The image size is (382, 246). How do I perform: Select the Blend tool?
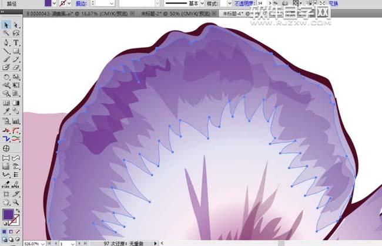point(16,111)
